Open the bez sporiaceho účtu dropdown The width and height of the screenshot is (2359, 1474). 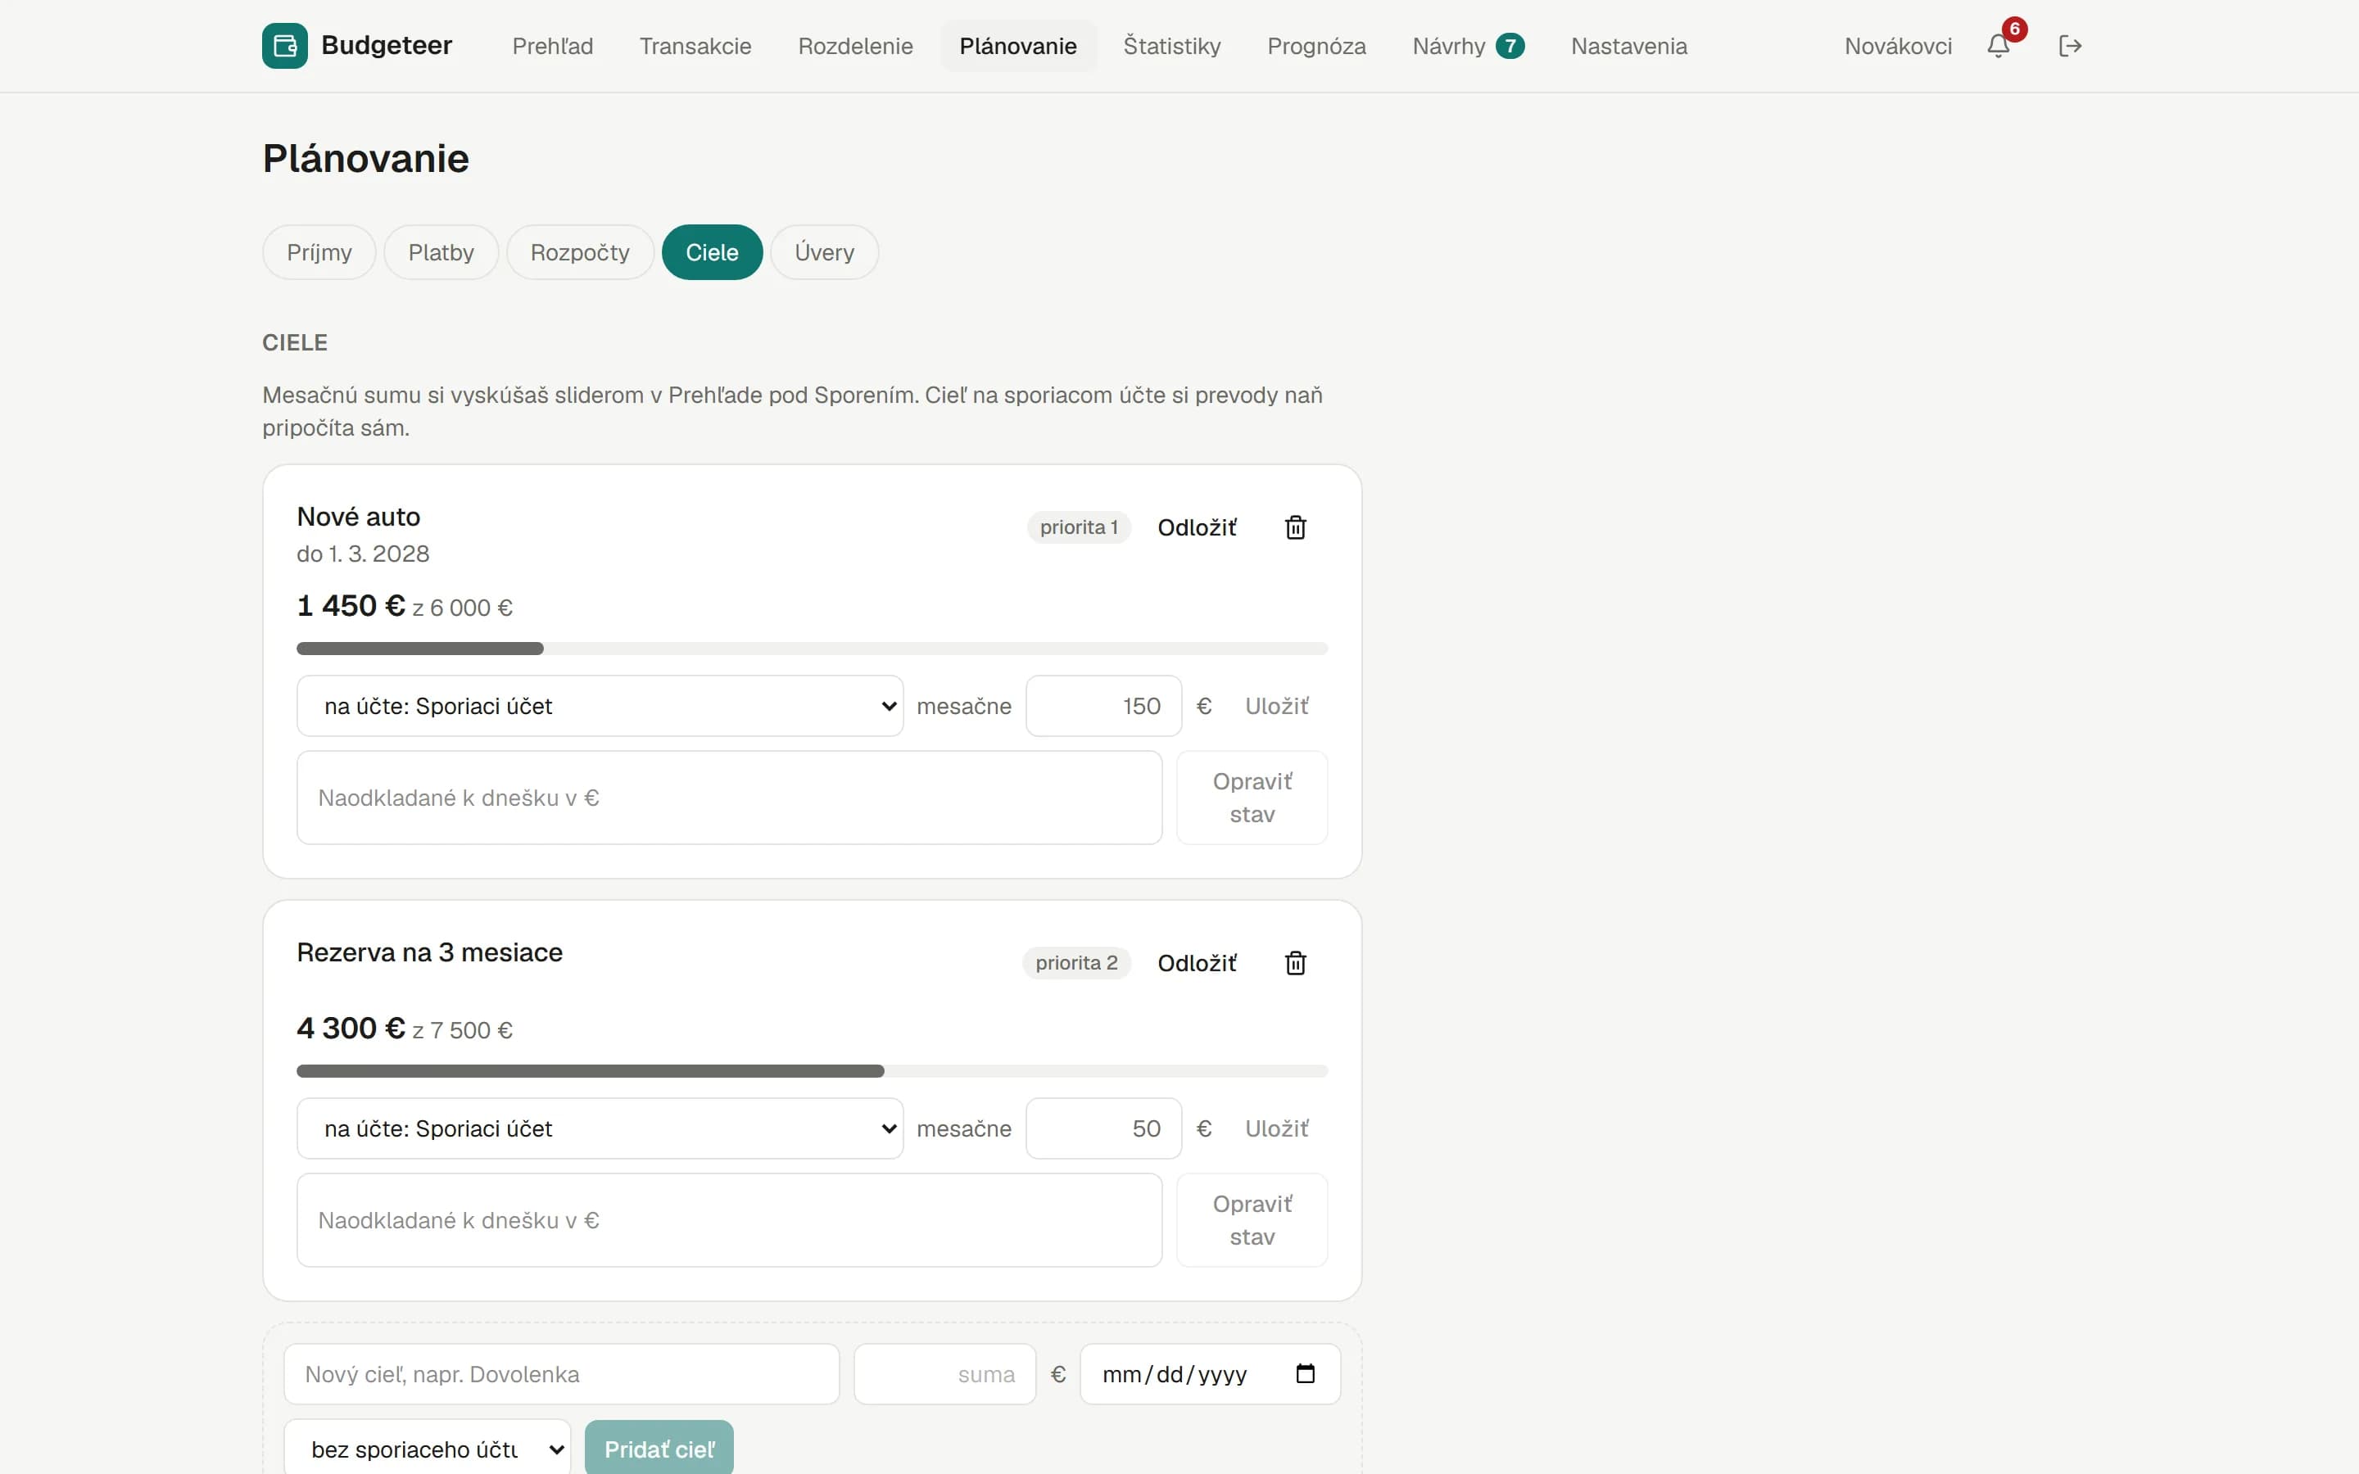pyautogui.click(x=427, y=1449)
